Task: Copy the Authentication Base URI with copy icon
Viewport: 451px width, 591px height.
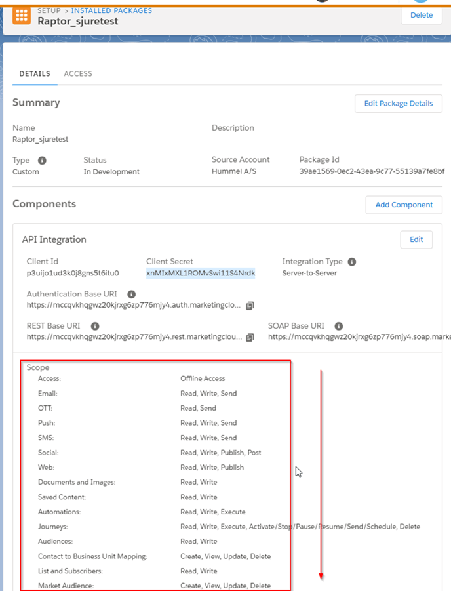Action: click(x=250, y=306)
